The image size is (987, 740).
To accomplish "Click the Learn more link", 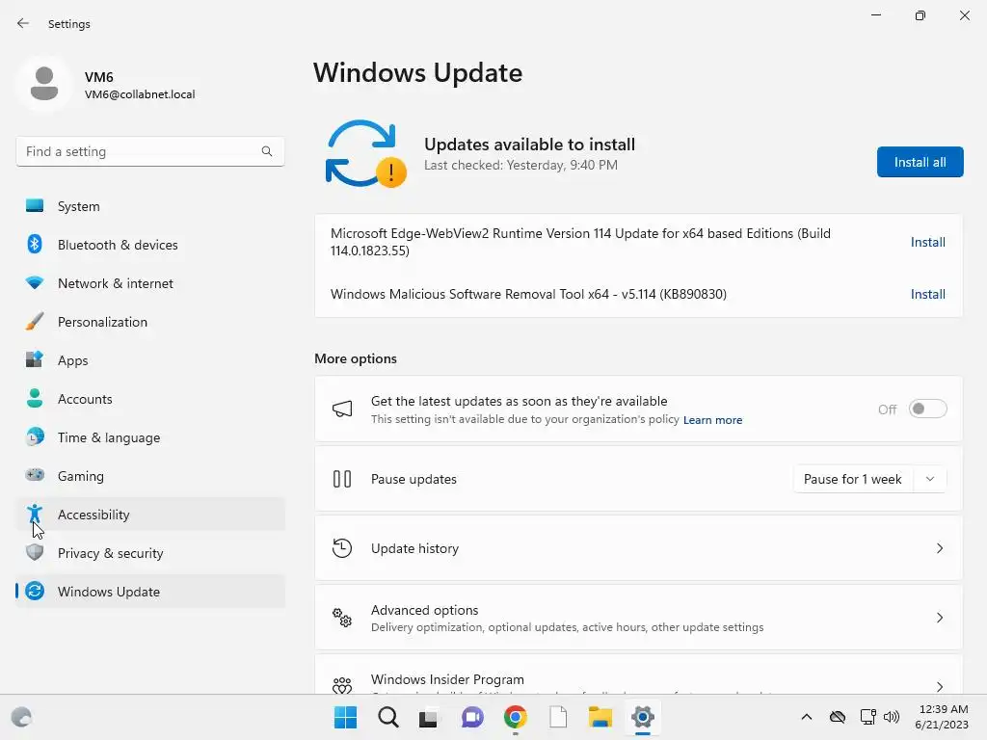I will 712,420.
